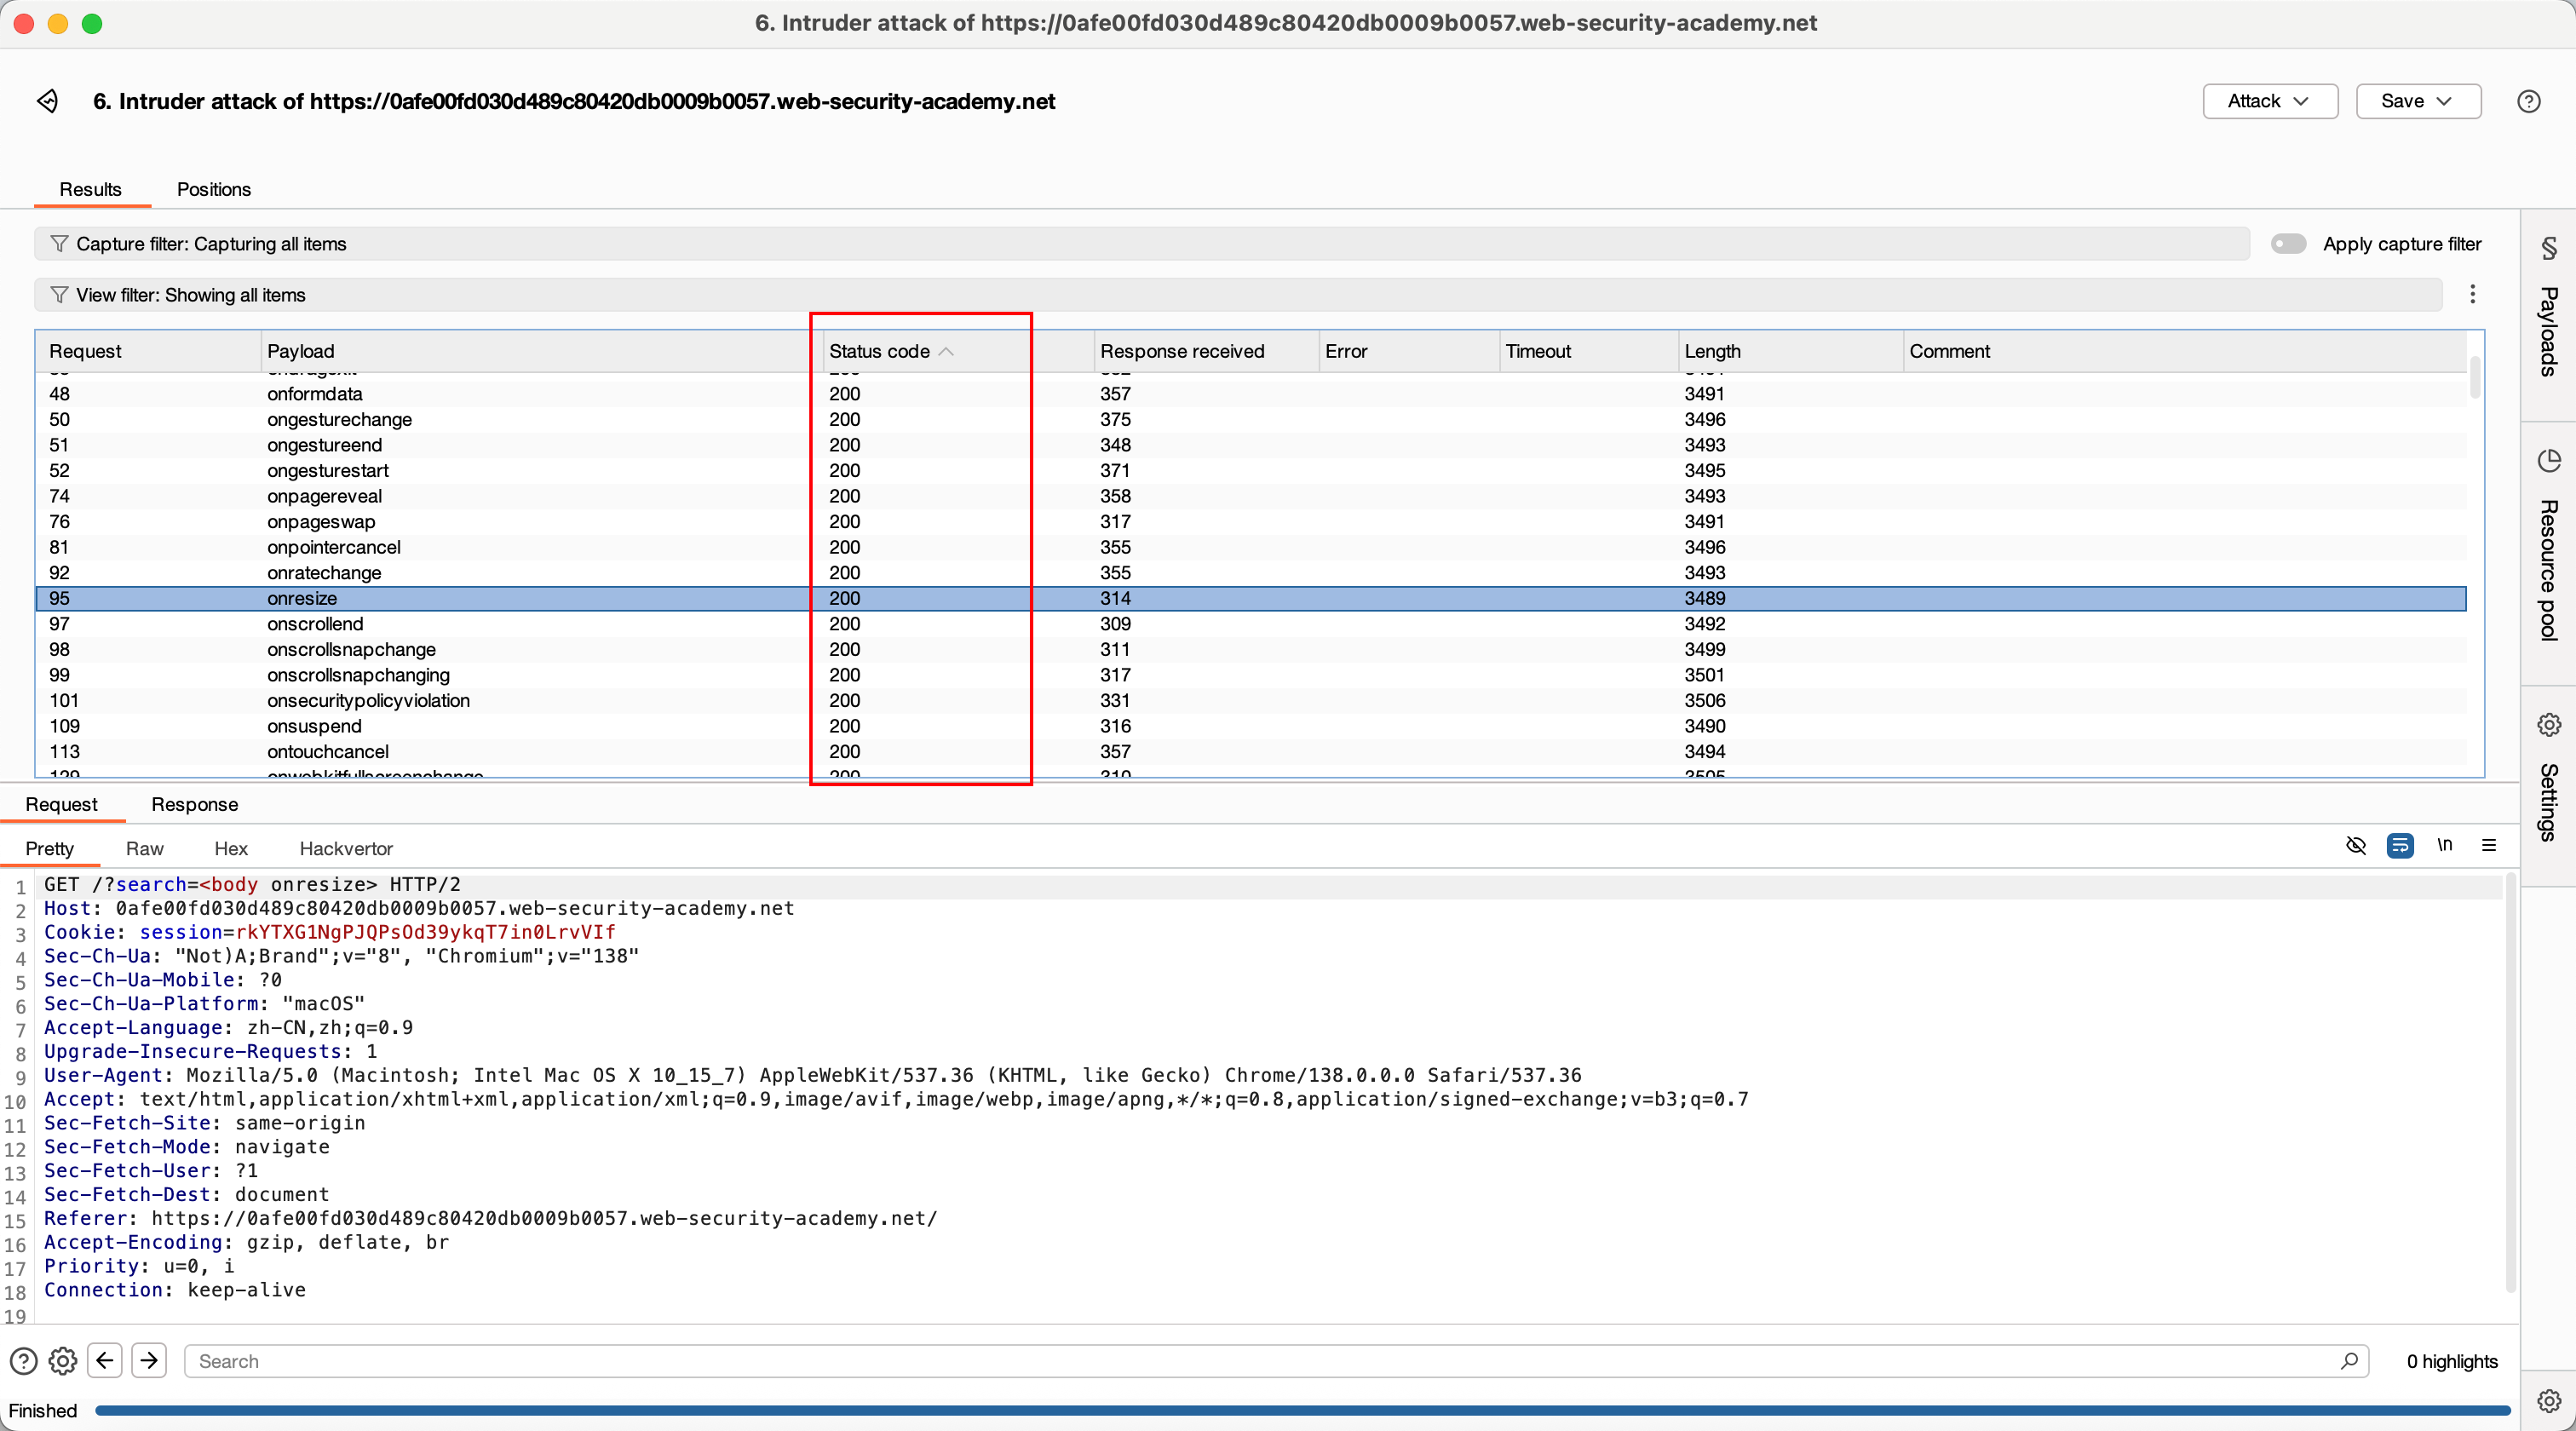This screenshot has width=2576, height=1431.
Task: Sort by the Request column header
Action: (148, 351)
